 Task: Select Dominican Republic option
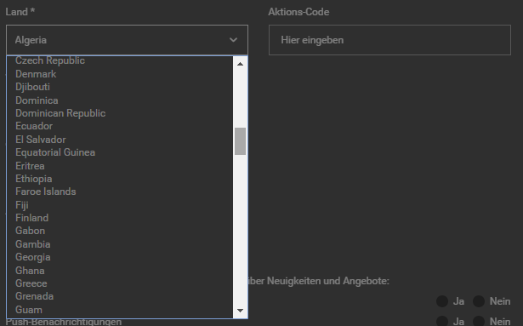coord(120,113)
